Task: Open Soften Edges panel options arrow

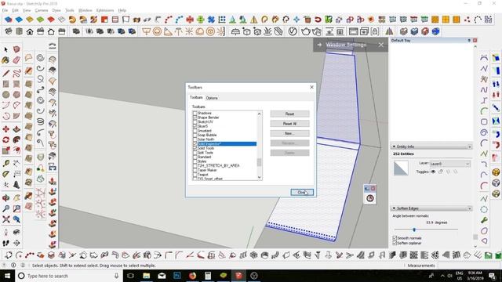Action: 469,208
